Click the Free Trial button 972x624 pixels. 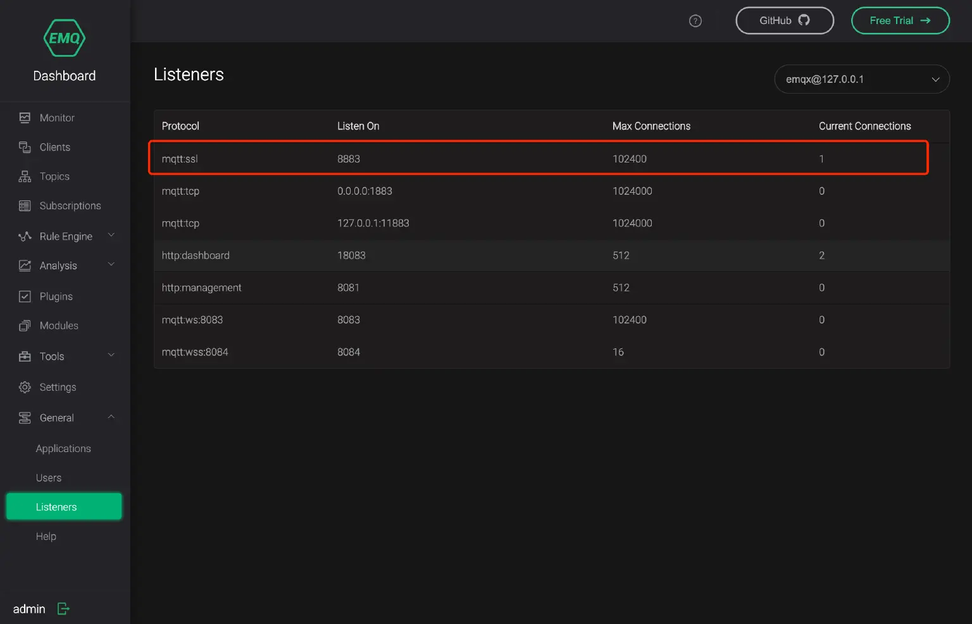(x=900, y=20)
